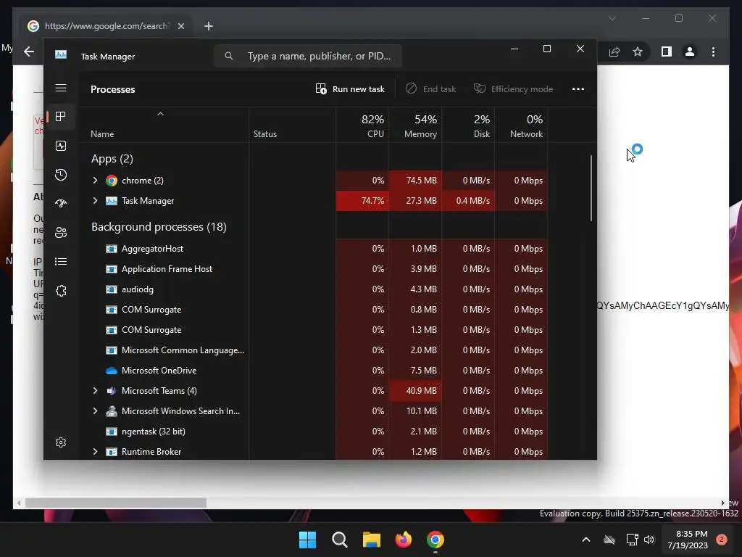742x557 pixels.
Task: Sort by the CPU column header
Action: (362, 126)
